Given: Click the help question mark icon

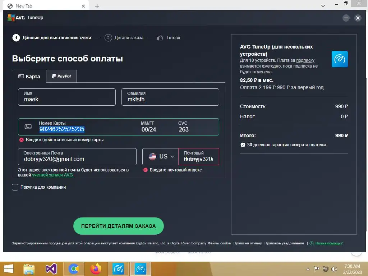Looking at the screenshot, I should [x=312, y=243].
